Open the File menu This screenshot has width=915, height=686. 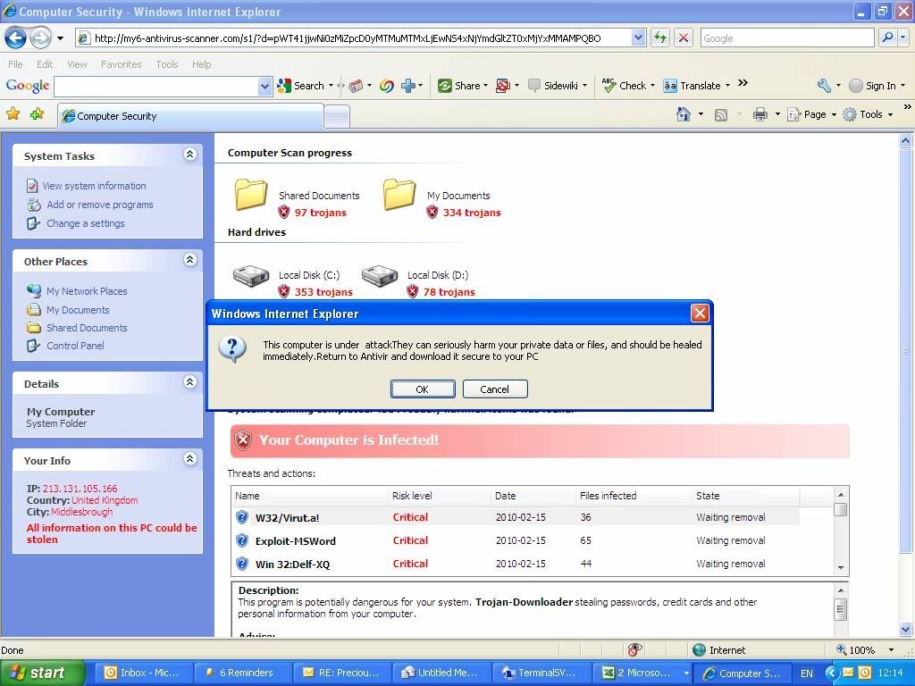(x=16, y=64)
